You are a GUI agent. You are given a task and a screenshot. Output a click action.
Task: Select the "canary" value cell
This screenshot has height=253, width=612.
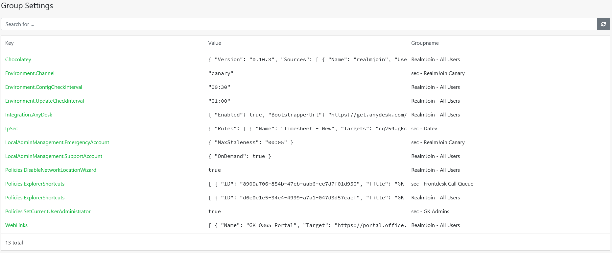pyautogui.click(x=221, y=73)
